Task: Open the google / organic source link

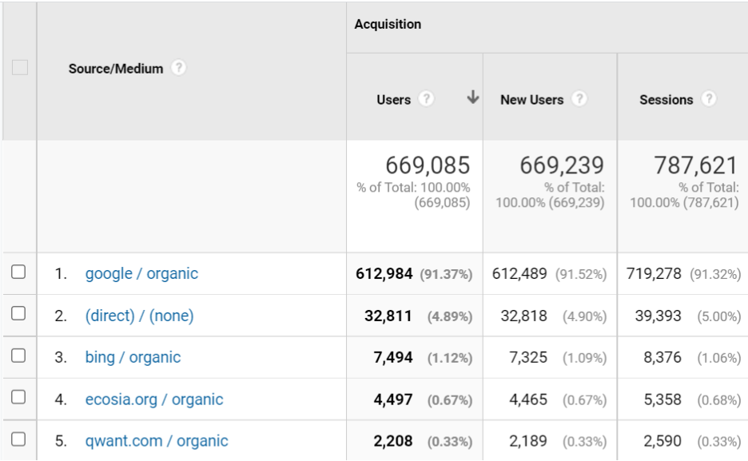Action: [x=141, y=273]
